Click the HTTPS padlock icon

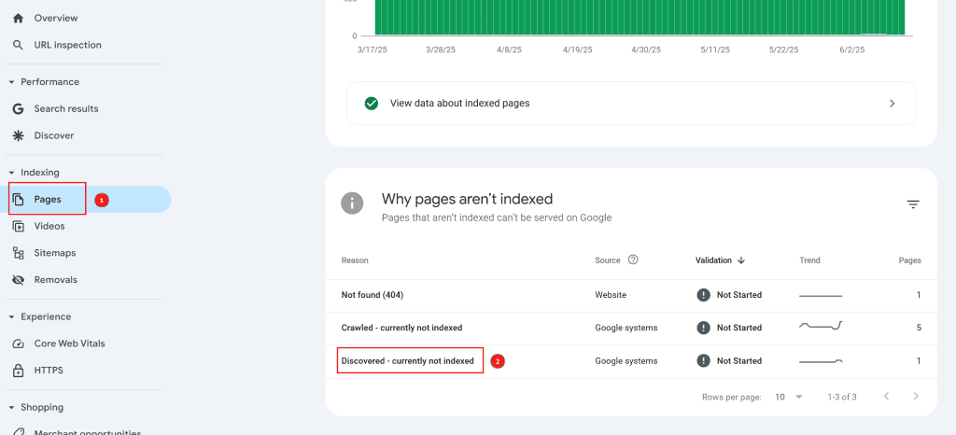click(x=19, y=371)
